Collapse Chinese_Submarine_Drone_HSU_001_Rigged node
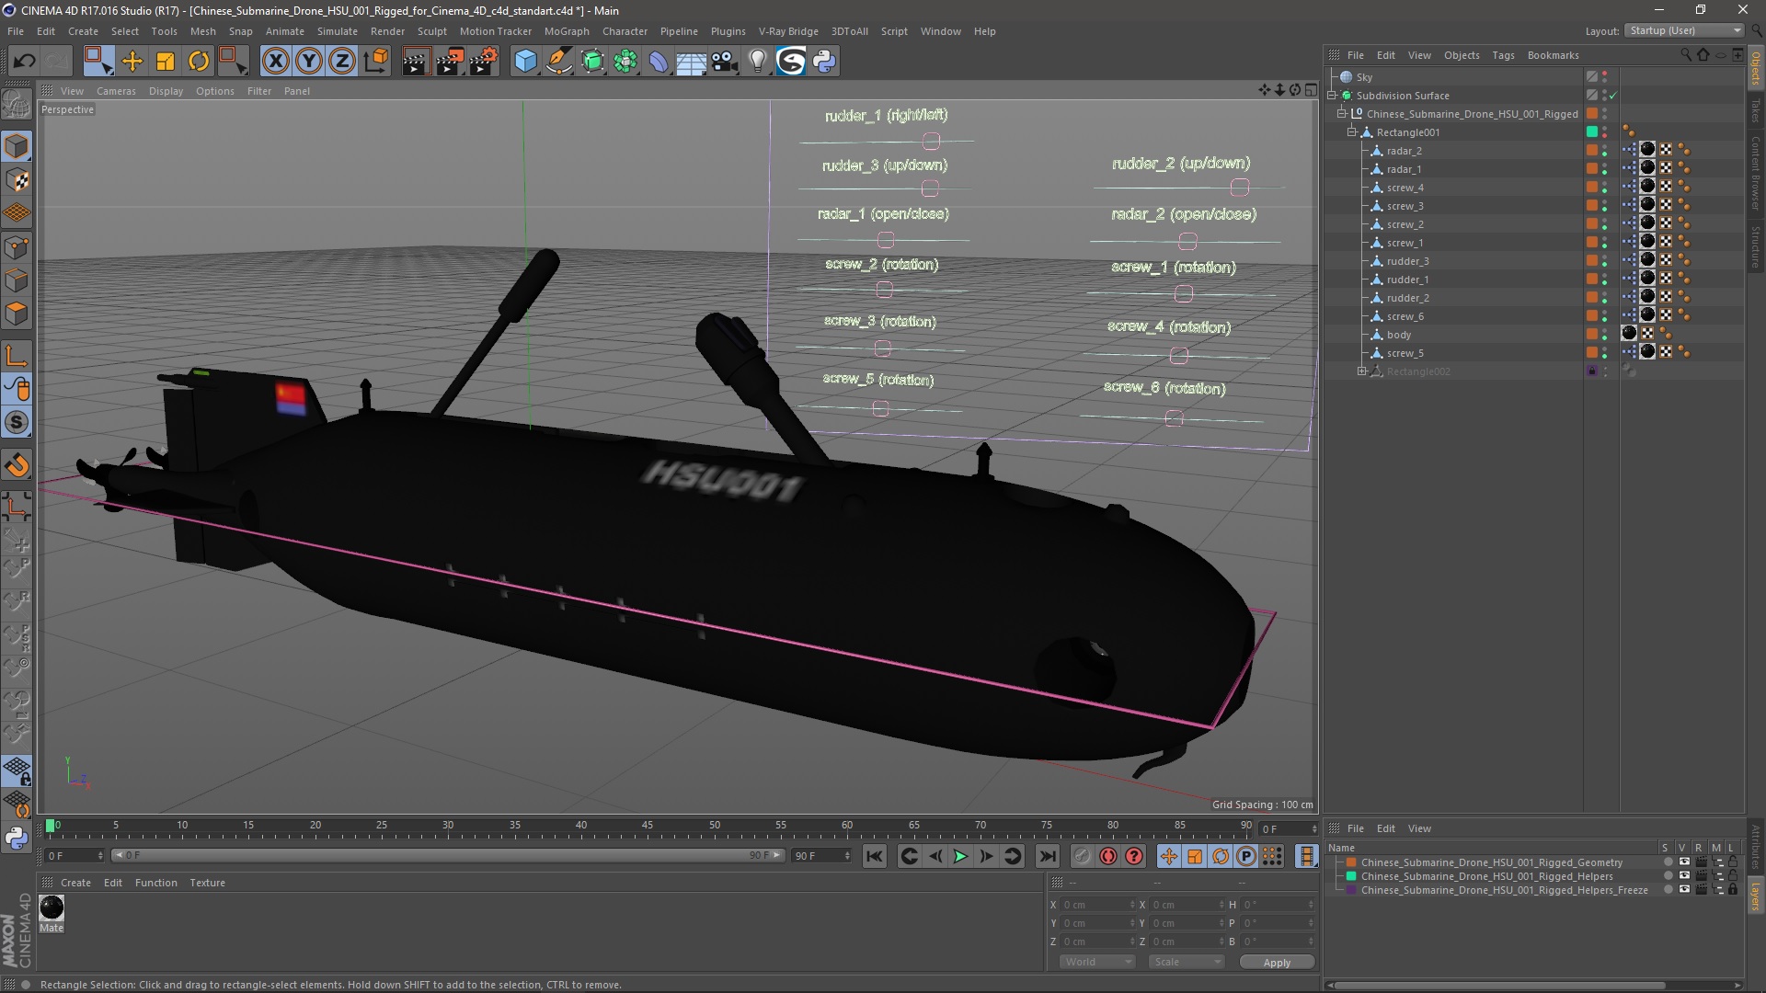1766x993 pixels. pos(1342,114)
